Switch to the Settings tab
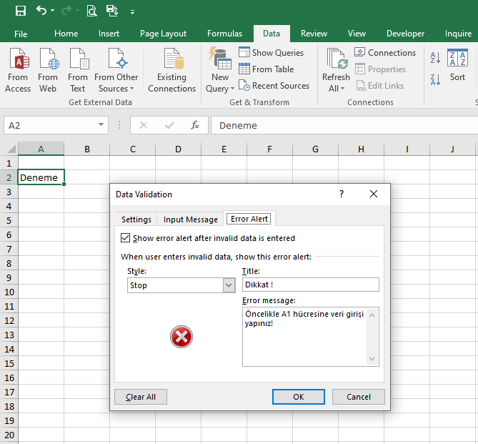The width and height of the screenshot is (478, 444). click(x=136, y=219)
